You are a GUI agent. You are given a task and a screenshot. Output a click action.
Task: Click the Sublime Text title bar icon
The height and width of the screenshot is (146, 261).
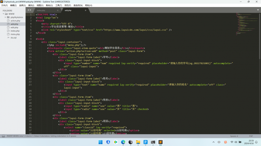coord(1,1)
